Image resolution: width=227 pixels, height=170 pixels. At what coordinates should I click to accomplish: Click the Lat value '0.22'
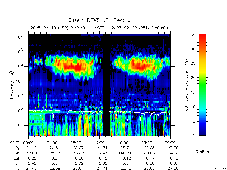(32, 158)
